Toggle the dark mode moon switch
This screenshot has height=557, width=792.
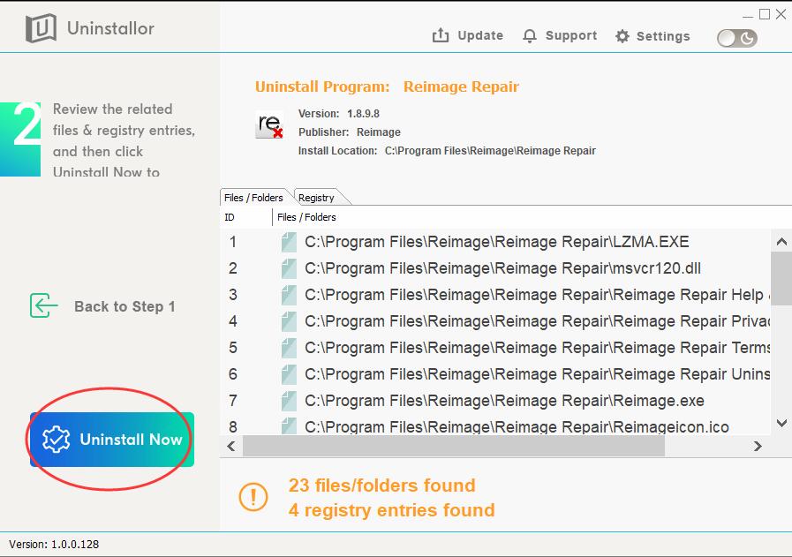[x=737, y=38]
